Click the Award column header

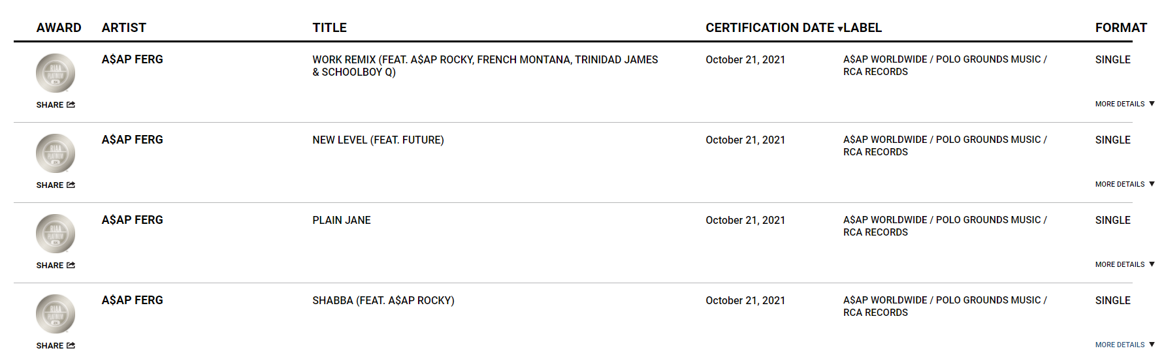tap(59, 27)
